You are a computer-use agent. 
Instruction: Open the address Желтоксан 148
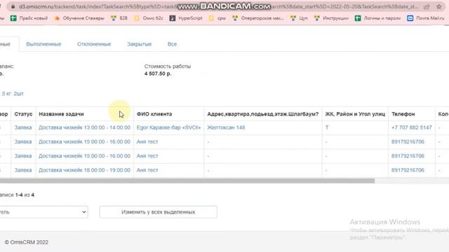click(226, 127)
